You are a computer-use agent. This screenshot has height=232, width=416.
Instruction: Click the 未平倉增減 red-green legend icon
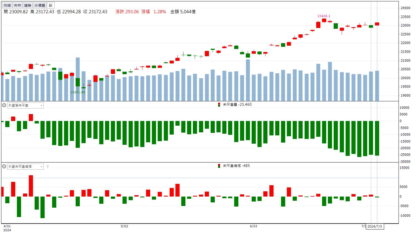coord(219,166)
